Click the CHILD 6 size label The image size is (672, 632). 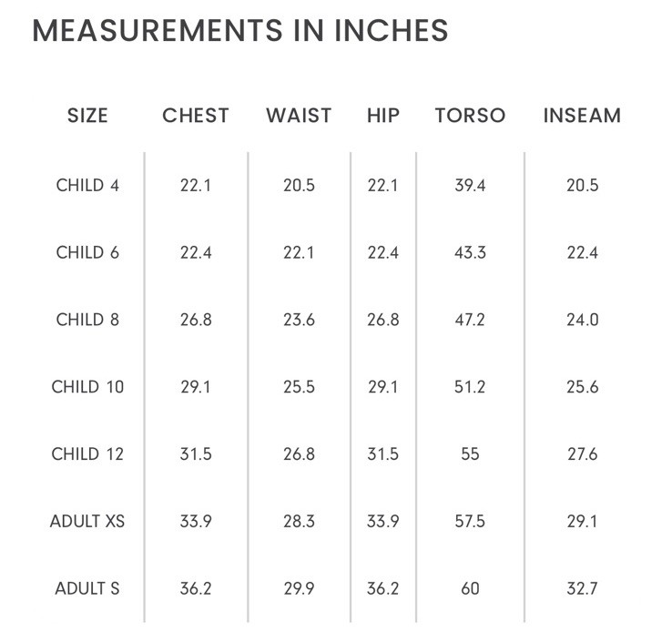coord(87,252)
